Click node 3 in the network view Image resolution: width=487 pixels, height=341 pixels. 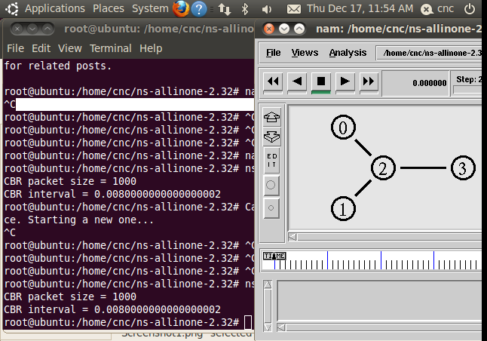[463, 168]
